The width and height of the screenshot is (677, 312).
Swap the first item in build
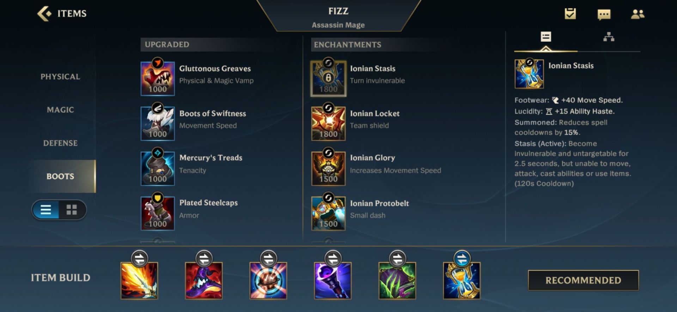[139, 259]
